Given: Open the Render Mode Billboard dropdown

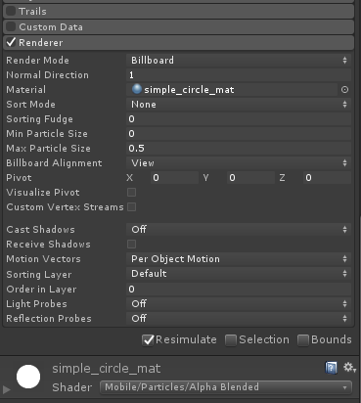Looking at the screenshot, I should pyautogui.click(x=239, y=60).
